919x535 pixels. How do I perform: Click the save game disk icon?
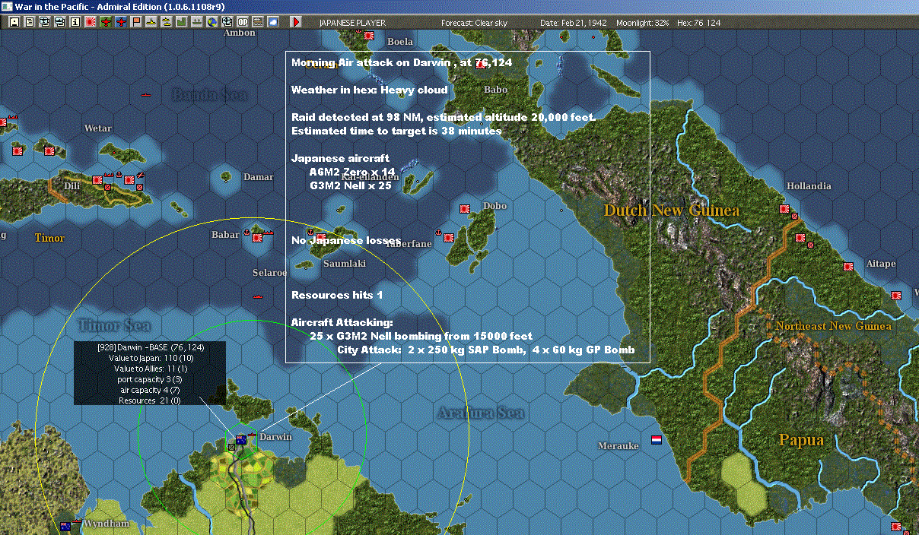(x=14, y=22)
